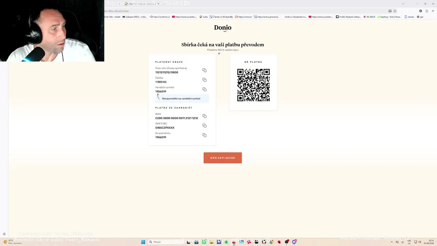
Task: Click the Předáme 100 % vašeho daru text
Action: (x=223, y=50)
